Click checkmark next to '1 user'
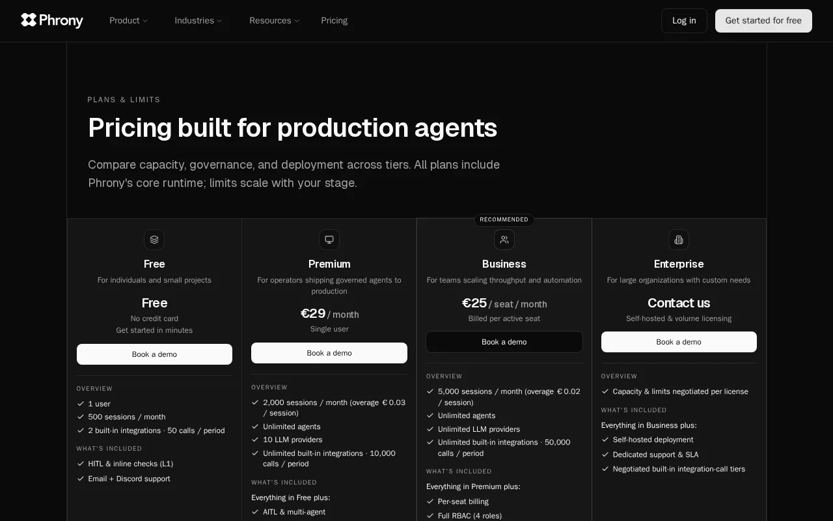The height and width of the screenshot is (521, 833). (x=81, y=404)
